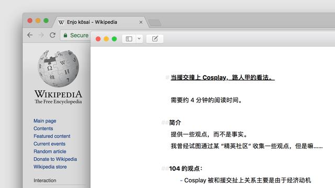Click the Interaction sidebar heading
This screenshot has width=335, height=188.
click(x=45, y=180)
